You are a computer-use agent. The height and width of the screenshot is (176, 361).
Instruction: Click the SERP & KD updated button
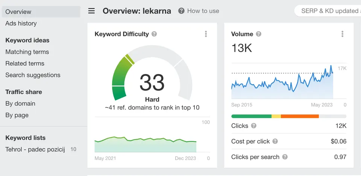(328, 11)
